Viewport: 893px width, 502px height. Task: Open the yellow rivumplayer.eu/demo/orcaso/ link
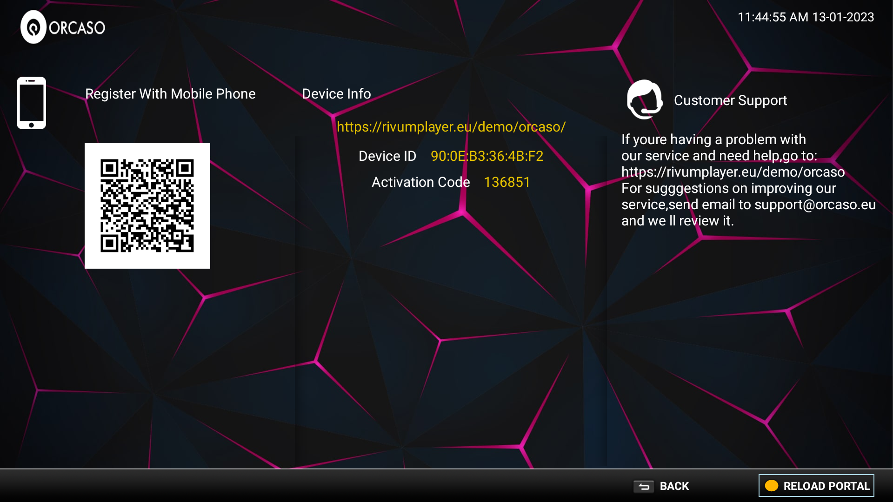451,127
